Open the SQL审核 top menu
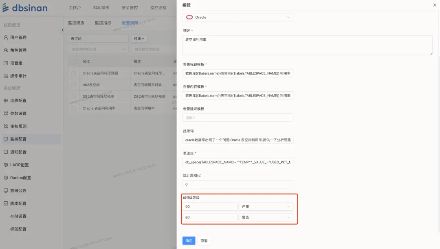Viewport: 440px width, 249px height. (101, 8)
